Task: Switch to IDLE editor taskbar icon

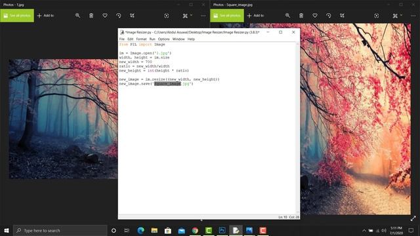Action: click(x=236, y=230)
